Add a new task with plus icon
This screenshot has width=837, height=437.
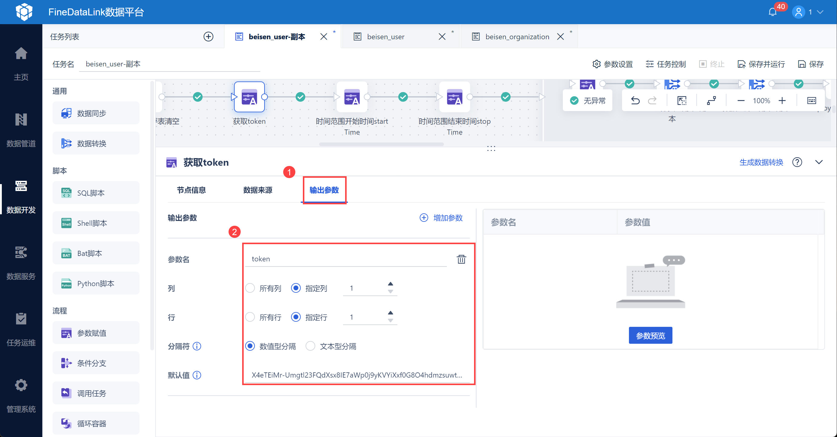tap(208, 37)
